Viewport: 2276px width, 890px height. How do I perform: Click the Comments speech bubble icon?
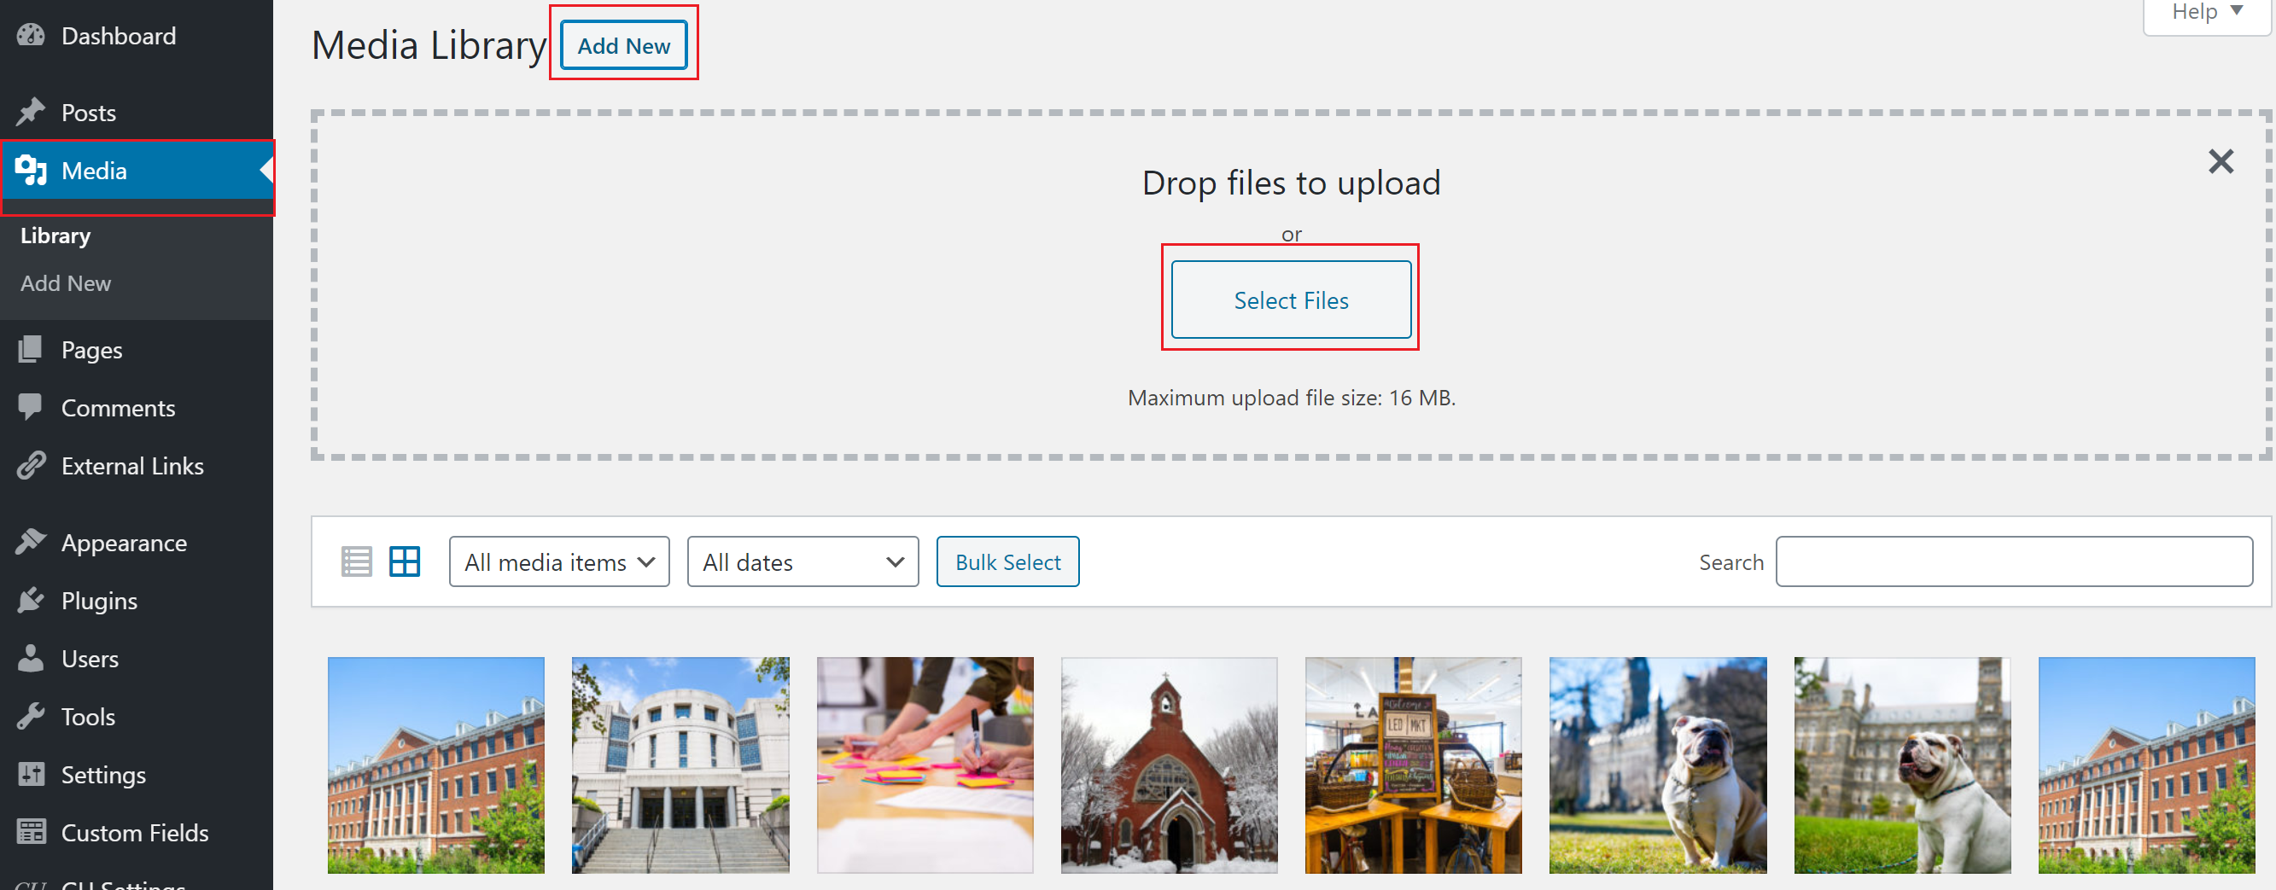31,407
